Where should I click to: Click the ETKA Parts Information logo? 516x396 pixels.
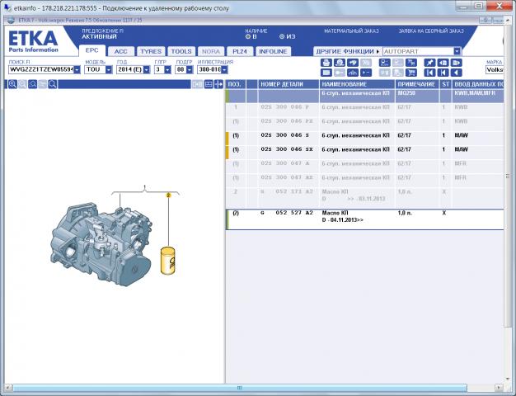(33, 41)
